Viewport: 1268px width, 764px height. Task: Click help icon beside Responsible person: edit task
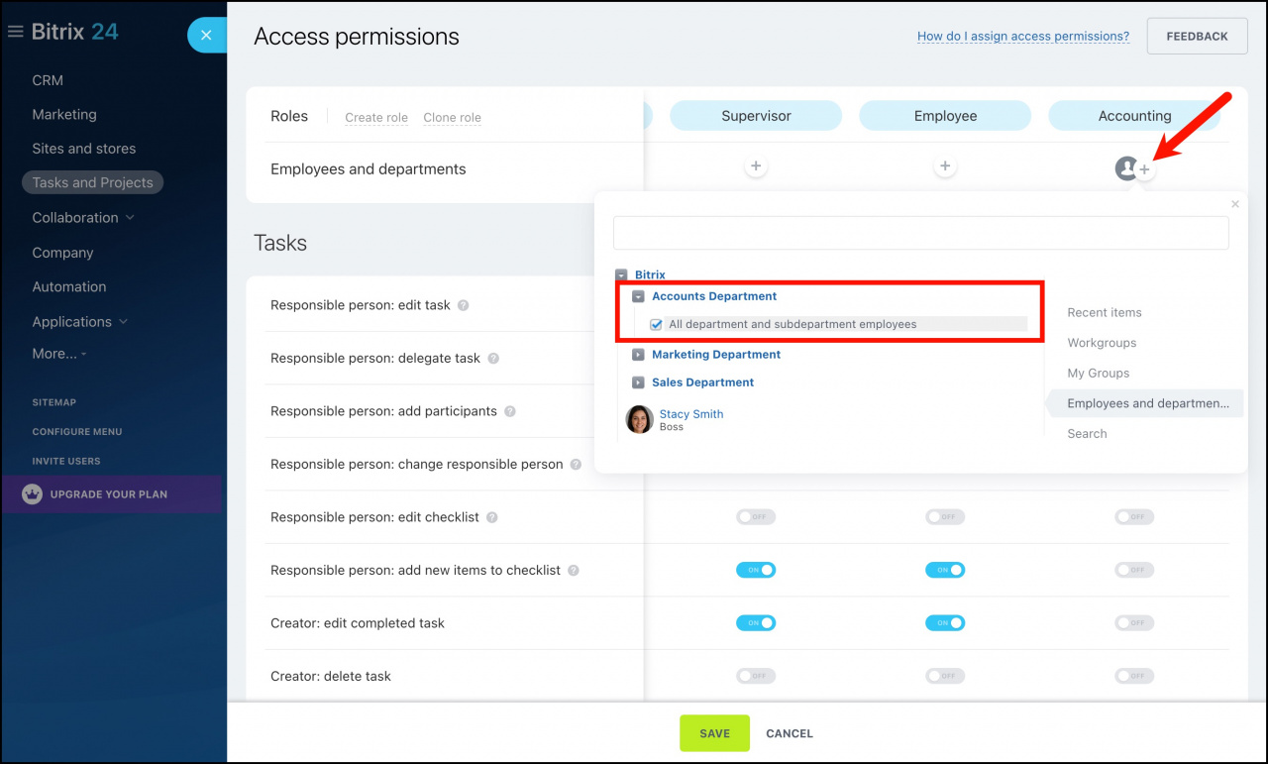[x=463, y=305]
